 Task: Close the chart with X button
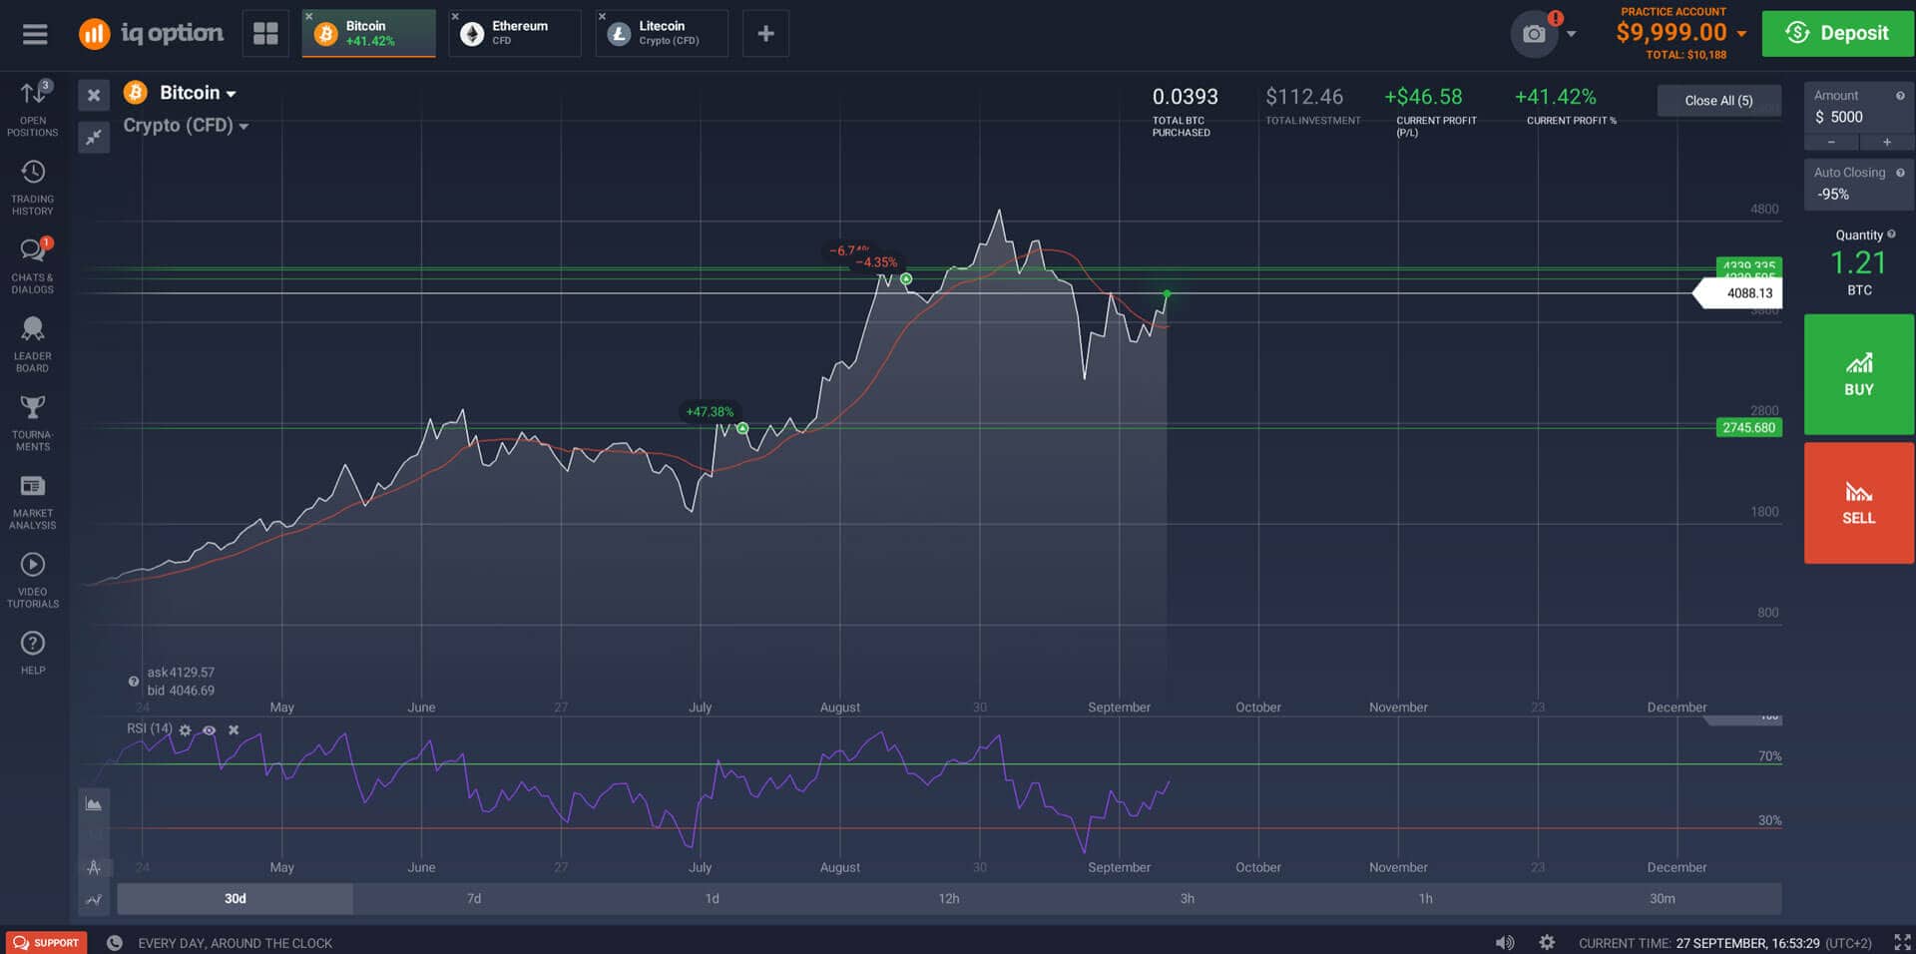(x=94, y=96)
